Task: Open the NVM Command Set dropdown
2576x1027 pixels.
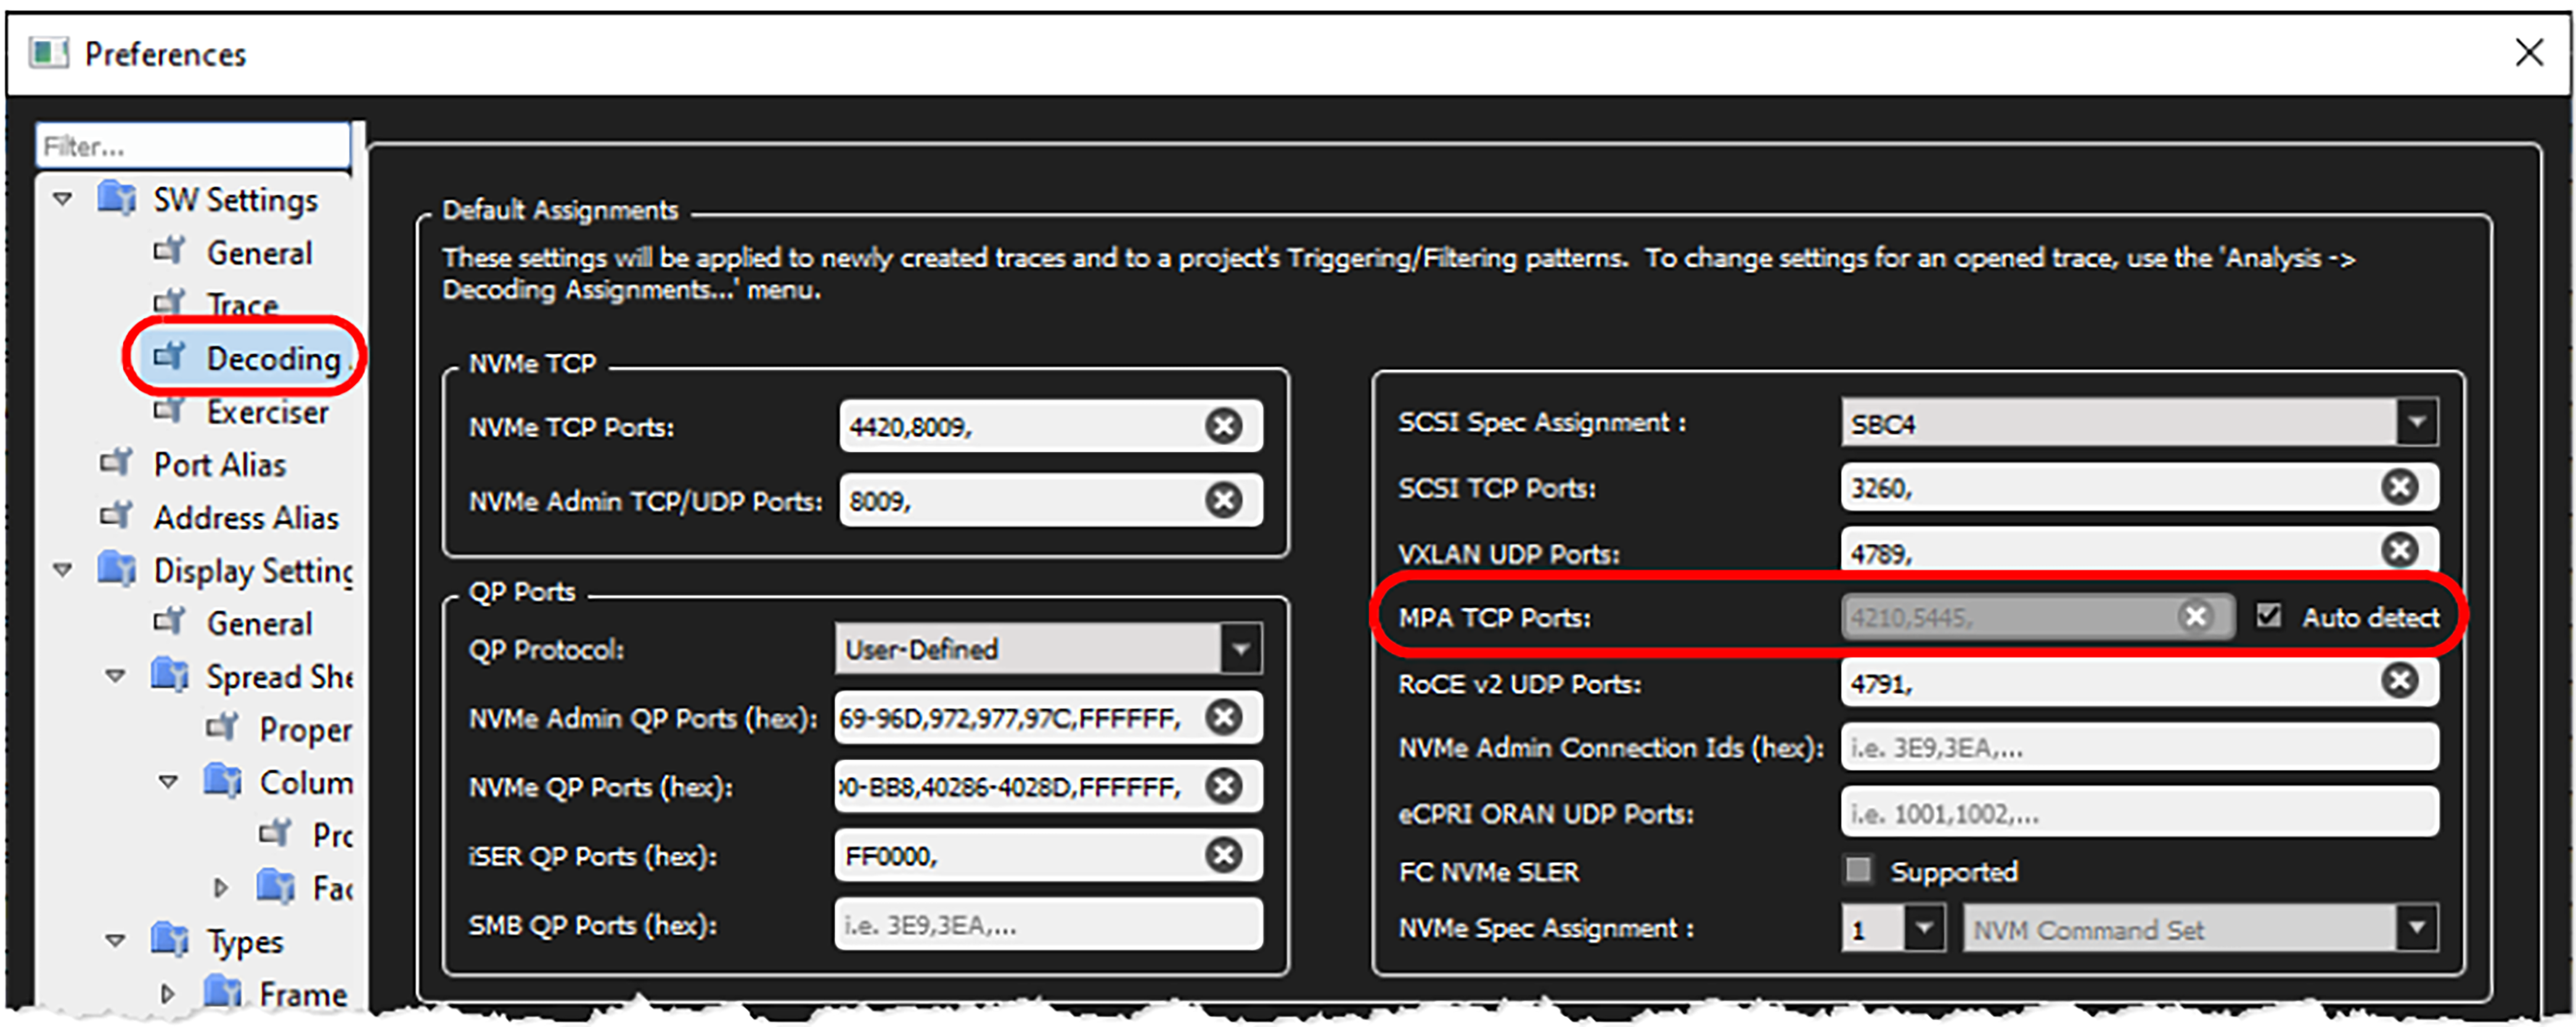Action: (2416, 928)
